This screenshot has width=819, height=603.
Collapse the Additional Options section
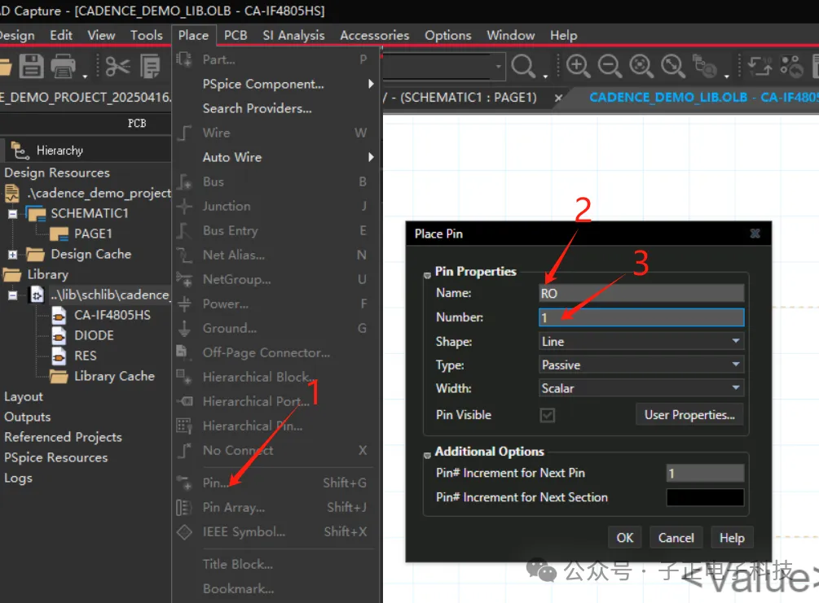tap(427, 456)
